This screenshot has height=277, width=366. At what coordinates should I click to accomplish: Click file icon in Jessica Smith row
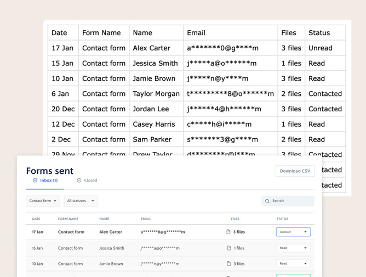tap(229, 248)
